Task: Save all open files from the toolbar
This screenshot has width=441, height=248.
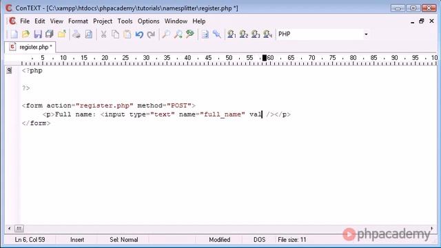Action: (50, 34)
